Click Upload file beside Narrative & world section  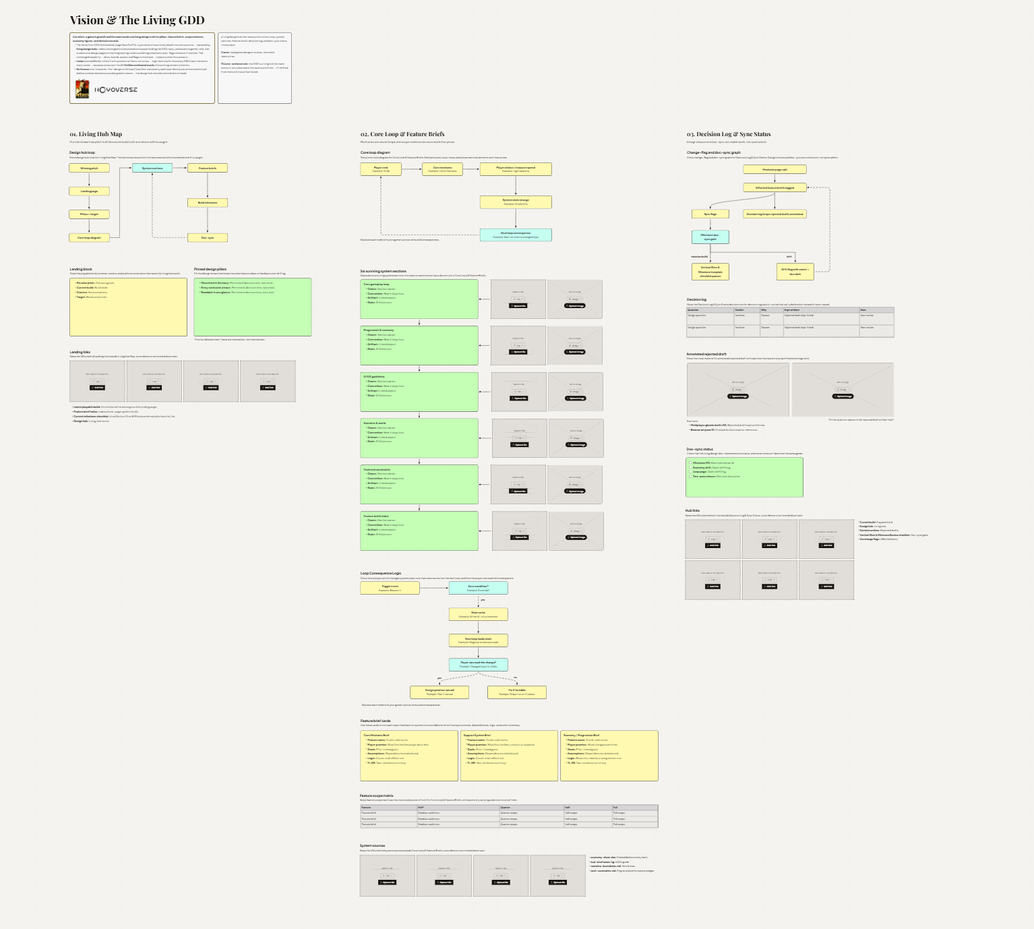point(520,445)
